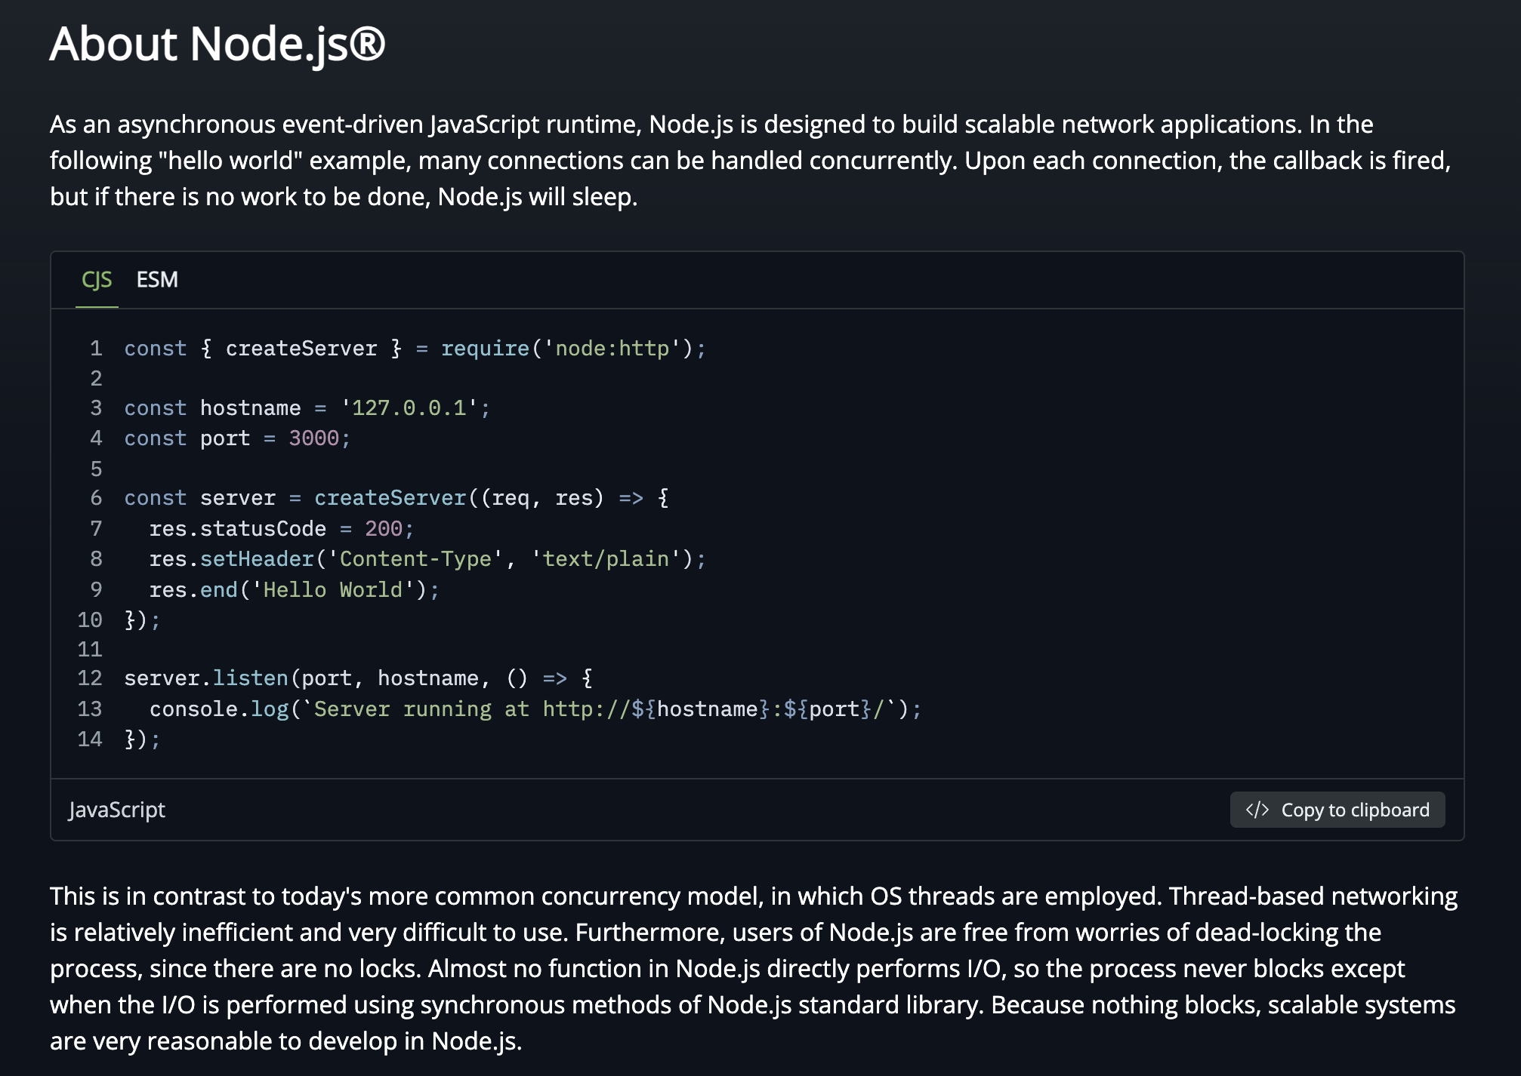Click the createServer((req, res) line
The width and height of the screenshot is (1521, 1076).
396,498
